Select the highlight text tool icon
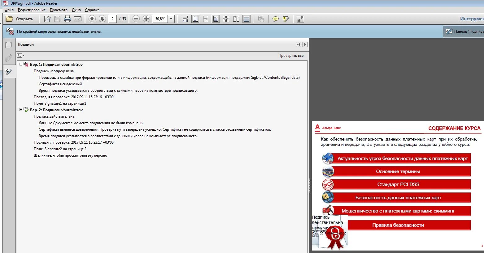The width and height of the screenshot is (484, 253). click(x=286, y=19)
